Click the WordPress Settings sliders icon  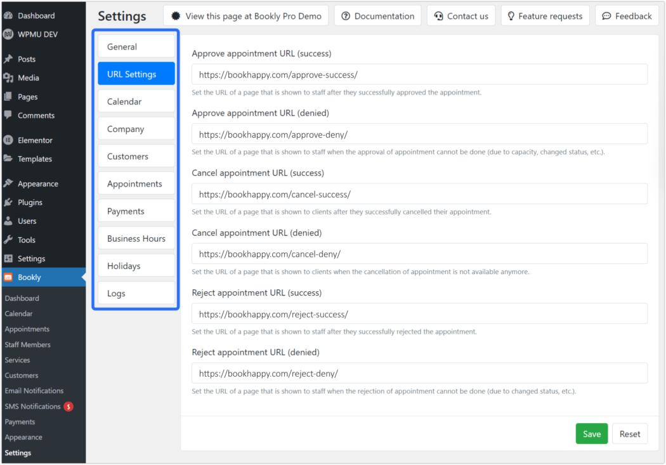[8, 258]
